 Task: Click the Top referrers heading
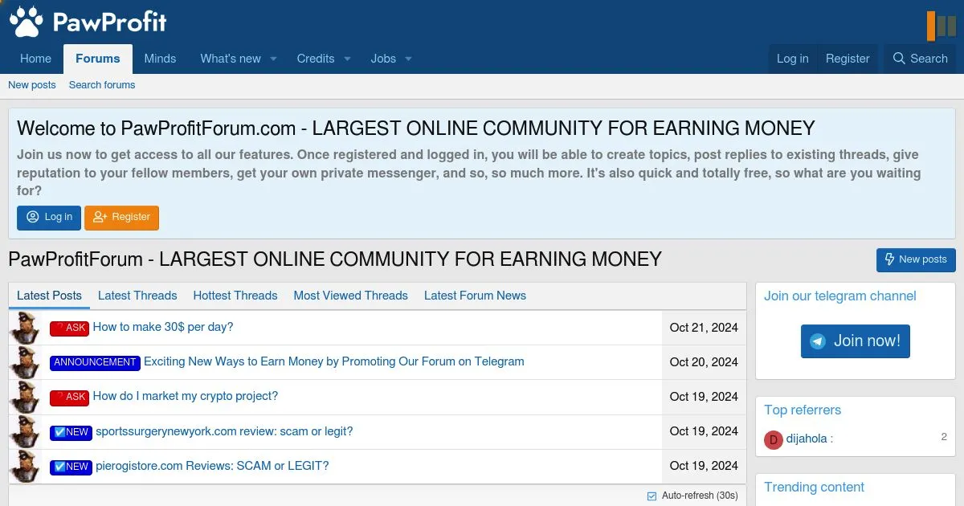tap(803, 410)
